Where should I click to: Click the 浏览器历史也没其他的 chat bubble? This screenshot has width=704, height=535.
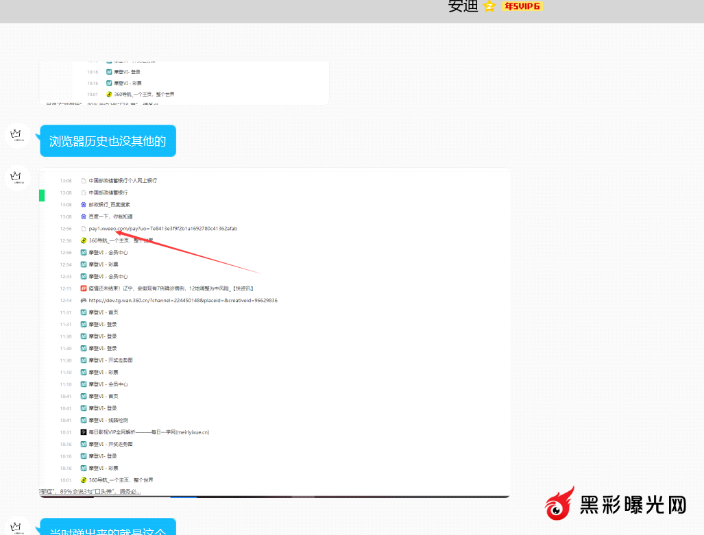point(108,141)
